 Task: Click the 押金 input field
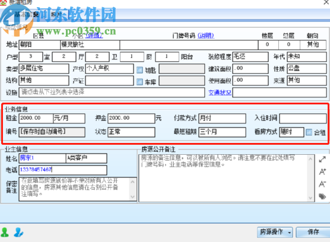point(131,119)
